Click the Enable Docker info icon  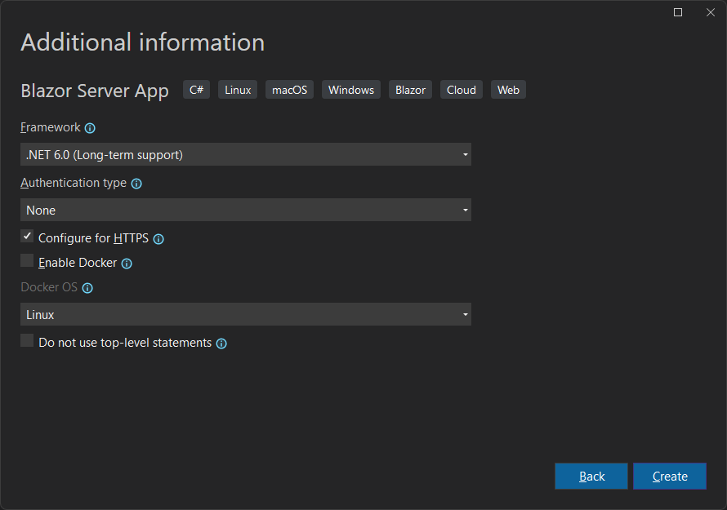point(127,264)
